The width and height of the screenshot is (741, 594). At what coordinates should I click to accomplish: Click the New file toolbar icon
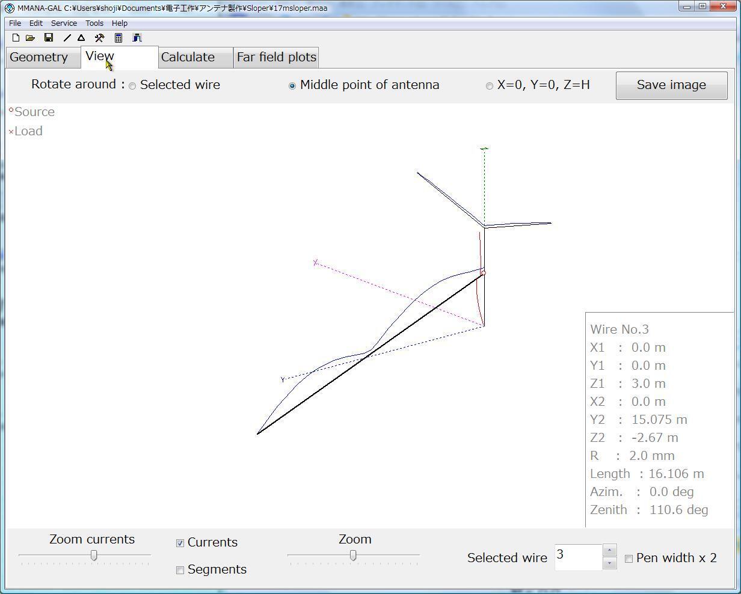[16, 38]
